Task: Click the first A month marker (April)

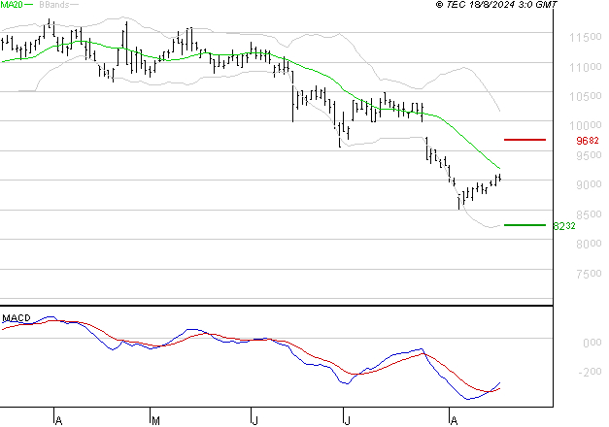Action: (58, 420)
